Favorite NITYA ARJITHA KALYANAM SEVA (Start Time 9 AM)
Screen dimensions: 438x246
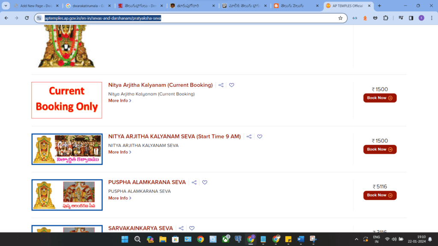coord(260,136)
